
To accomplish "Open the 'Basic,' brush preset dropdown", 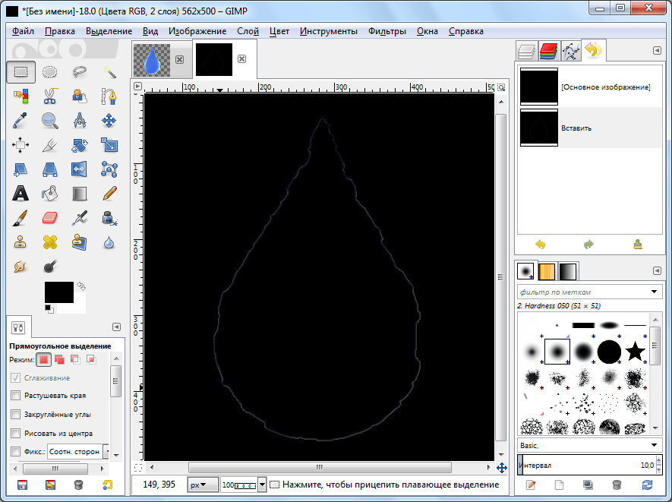I will click(x=655, y=445).
